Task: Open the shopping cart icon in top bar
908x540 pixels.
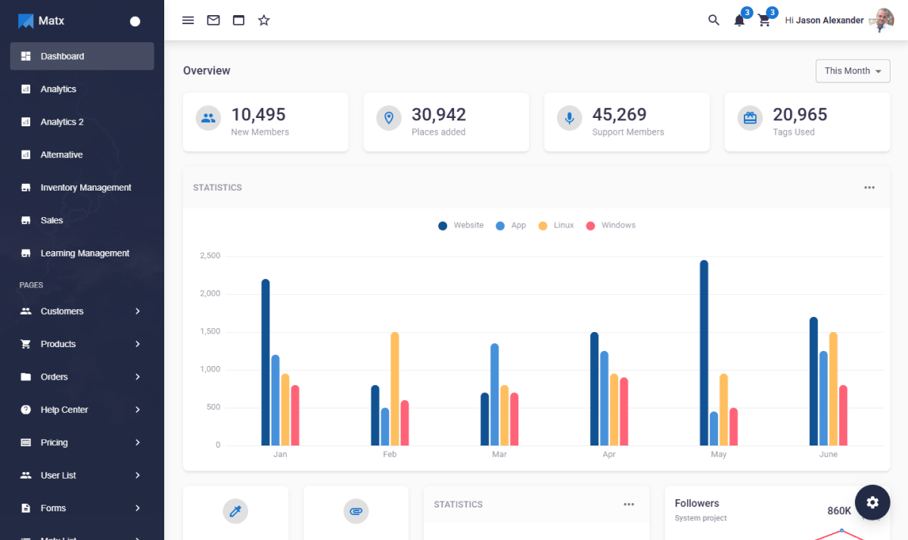Action: tap(764, 20)
